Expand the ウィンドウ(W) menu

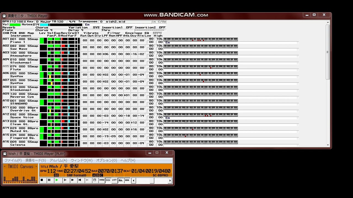click(x=82, y=160)
